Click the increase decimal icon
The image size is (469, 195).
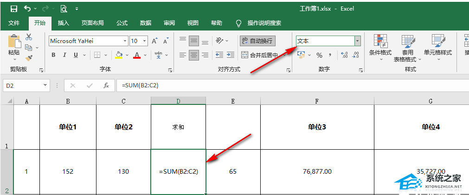coord(344,55)
